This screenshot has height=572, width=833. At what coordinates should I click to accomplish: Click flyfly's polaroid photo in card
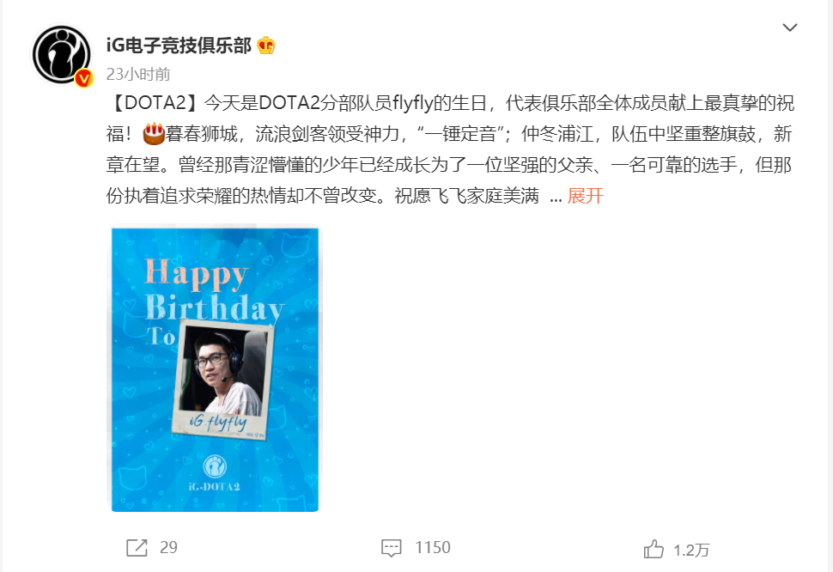tap(223, 380)
